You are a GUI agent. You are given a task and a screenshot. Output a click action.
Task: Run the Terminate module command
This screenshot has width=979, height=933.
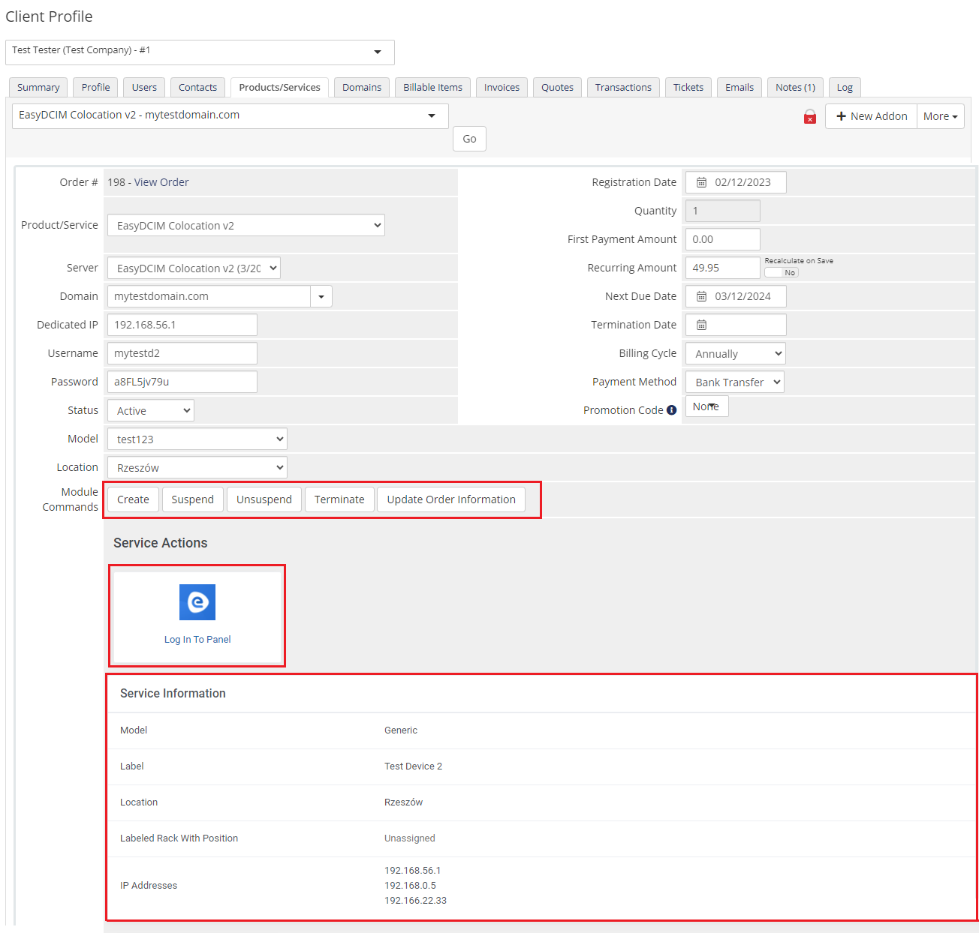pos(339,499)
